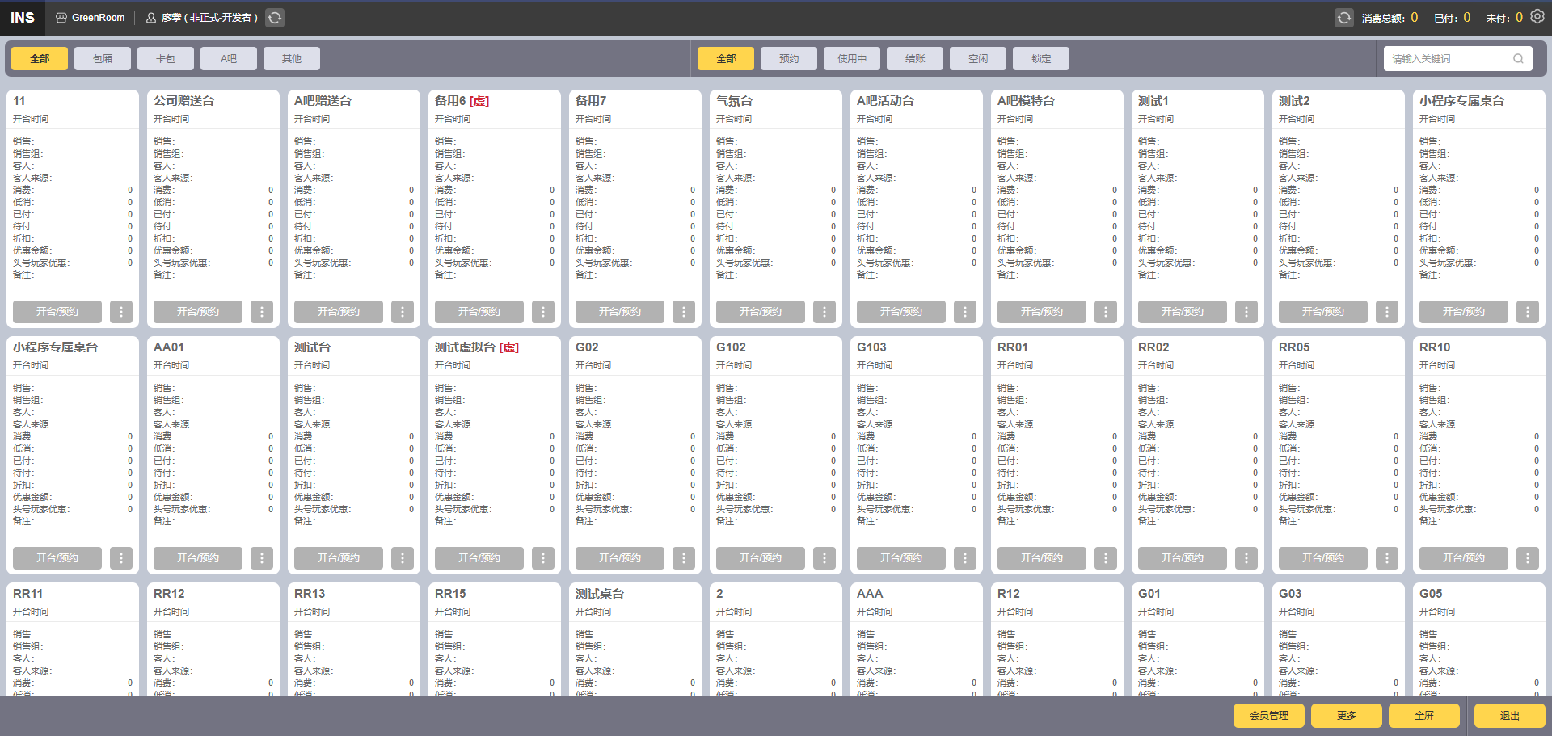The height and width of the screenshot is (736, 1552).
Task: Click the 已付 paid total
Action: click(1453, 18)
